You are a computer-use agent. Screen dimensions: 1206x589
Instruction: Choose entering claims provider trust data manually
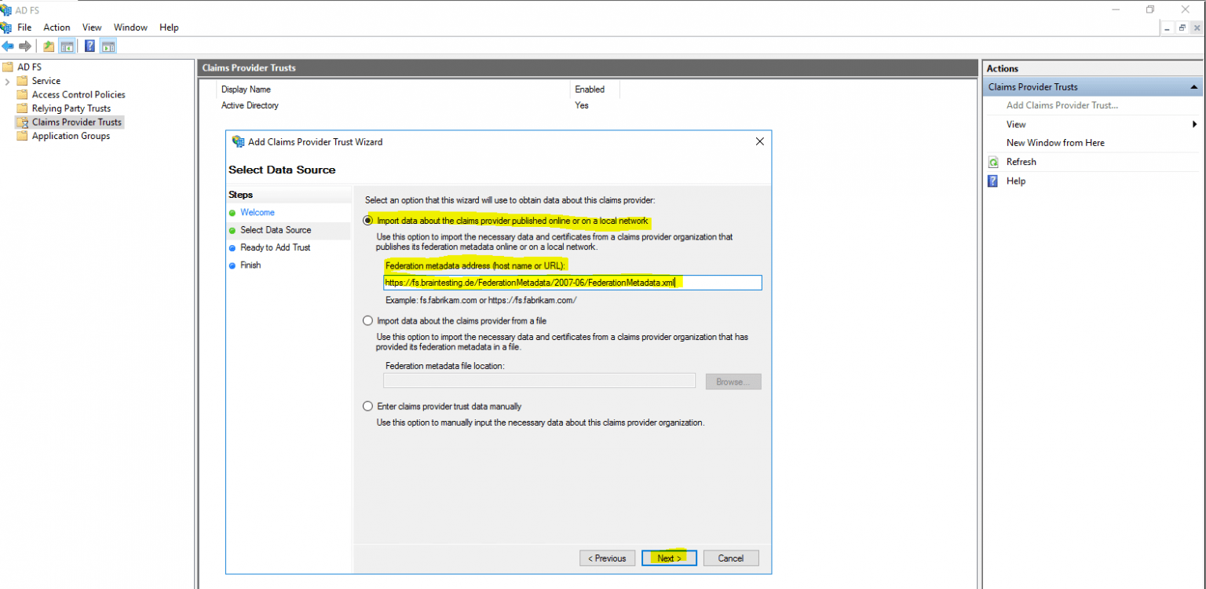367,406
